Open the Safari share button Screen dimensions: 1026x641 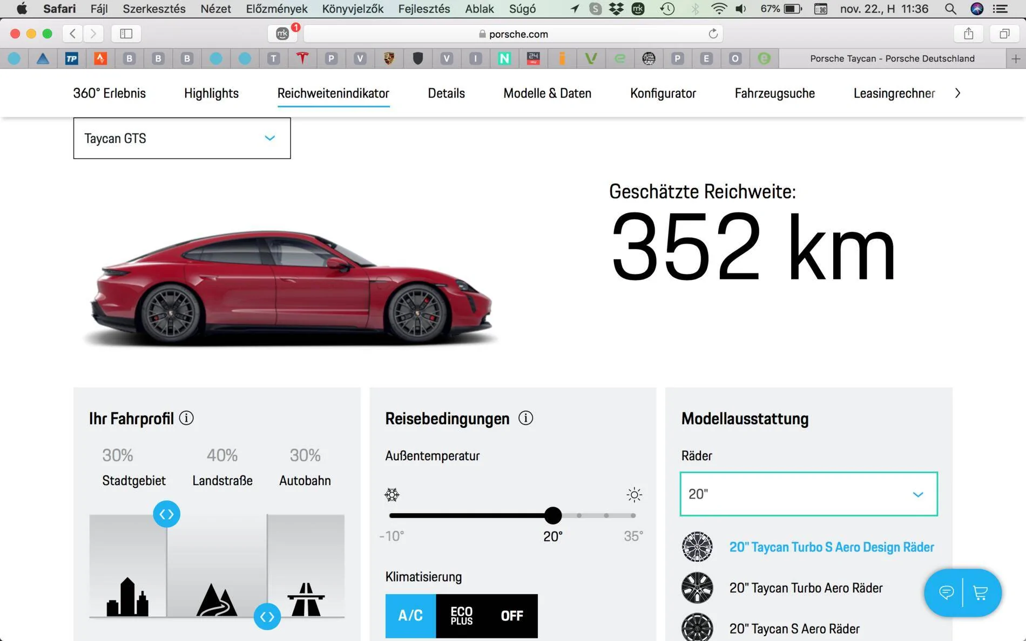click(969, 33)
